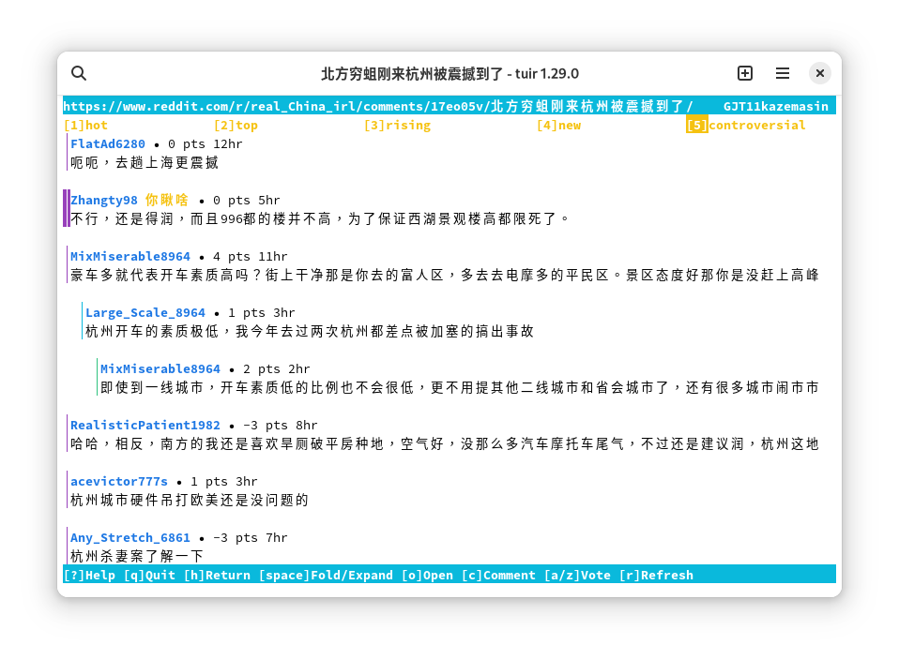
Task: Click username FlatAd6280
Action: [108, 143]
